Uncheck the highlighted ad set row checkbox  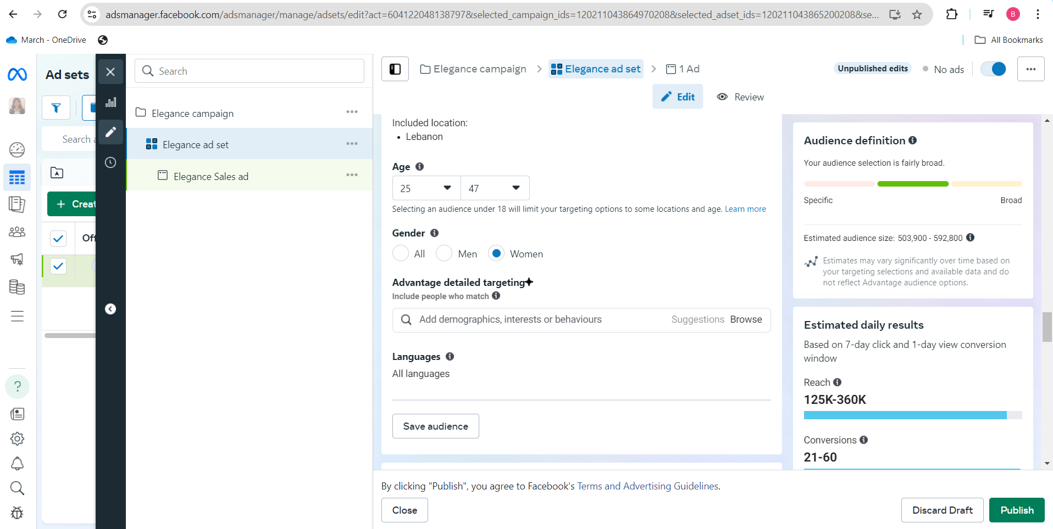click(x=58, y=266)
